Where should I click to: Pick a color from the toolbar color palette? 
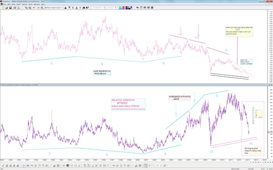[126, 8]
